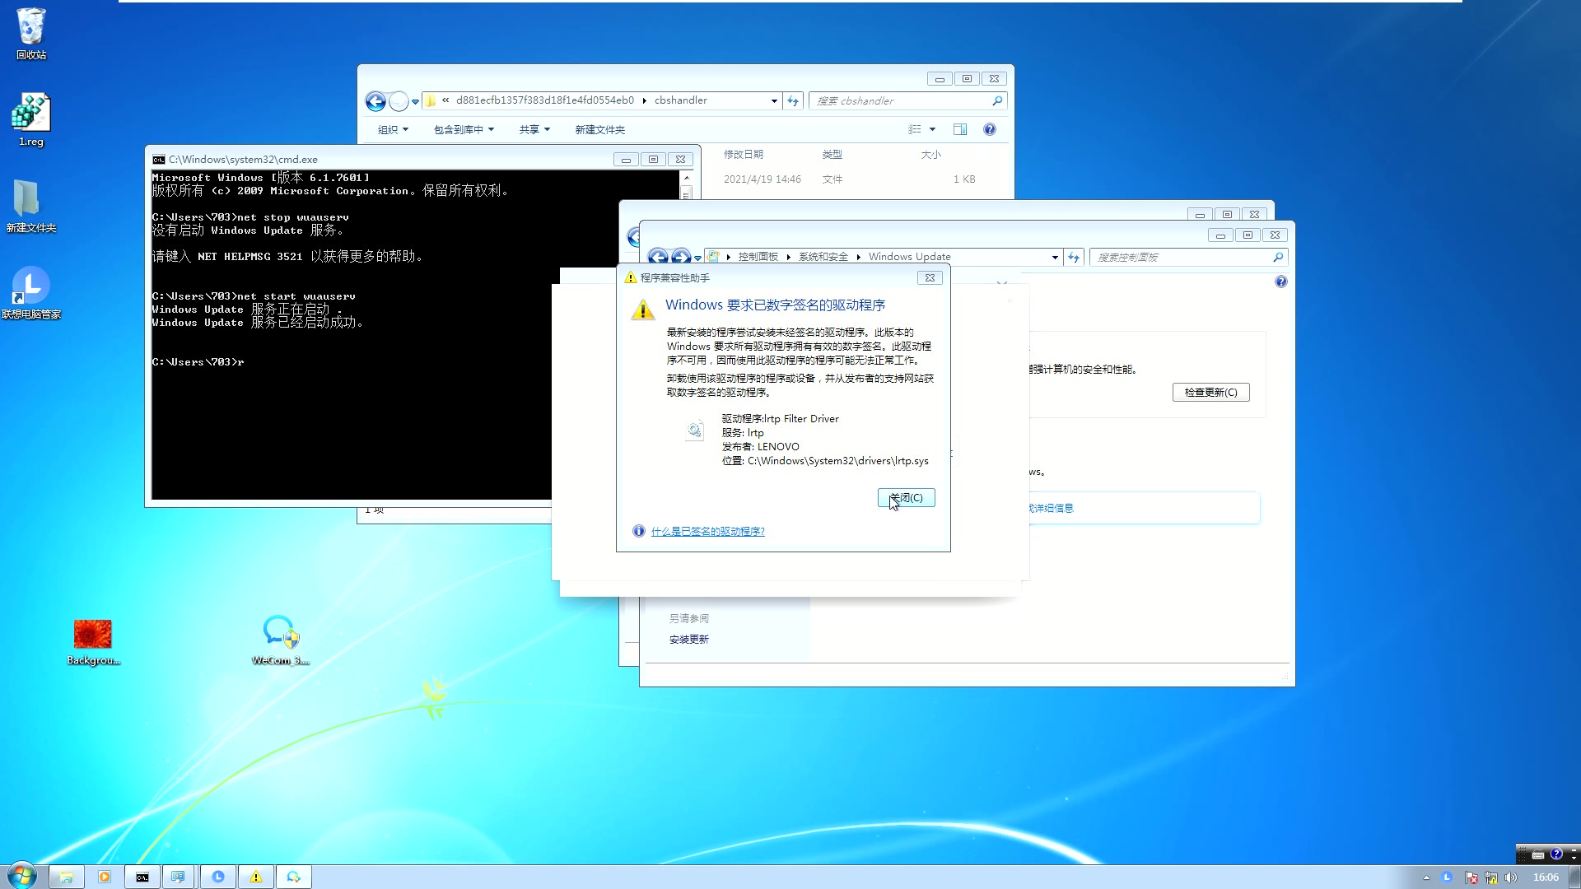This screenshot has height=889, width=1581.
Task: Click 新建文件夹 toolbar button in Explorer
Action: pyautogui.click(x=599, y=129)
